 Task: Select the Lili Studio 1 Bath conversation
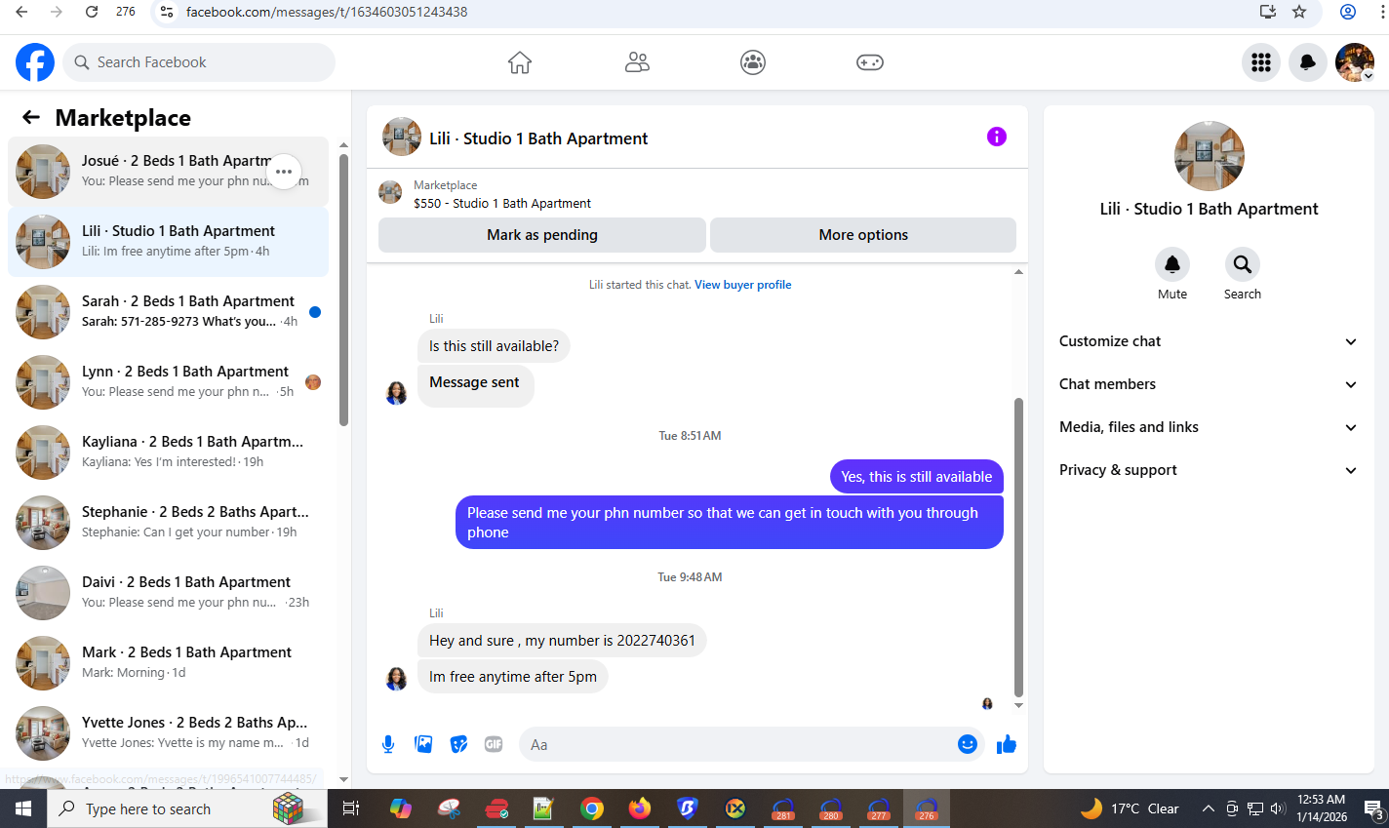tap(168, 242)
